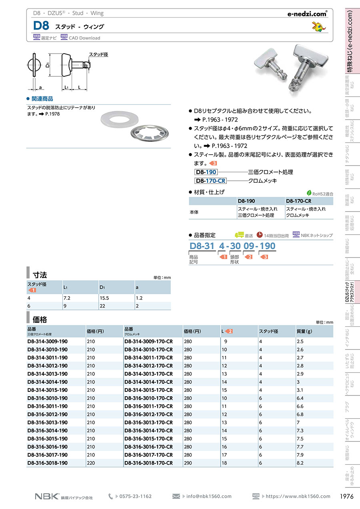Click the envelope email icon in footer
The width and height of the screenshot is (360, 509).
coord(176,496)
